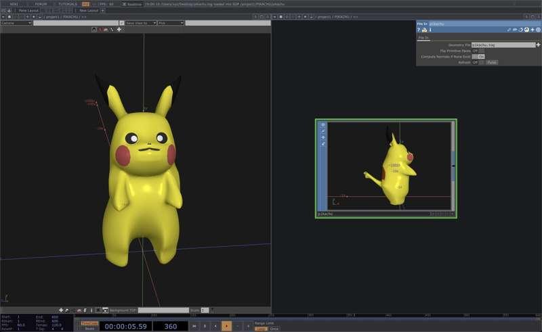Click the Refresh Pulse button
Image resolution: width=542 pixels, height=332 pixels.
click(x=492, y=62)
